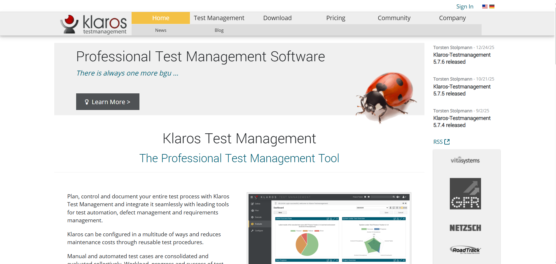The width and height of the screenshot is (556, 264).
Task: Click the Learn More button
Action: tap(108, 102)
